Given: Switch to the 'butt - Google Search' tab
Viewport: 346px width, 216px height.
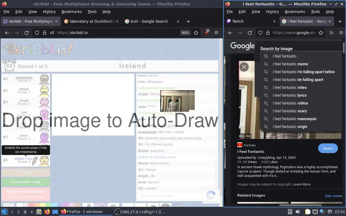Looking at the screenshot, I should click(x=149, y=21).
